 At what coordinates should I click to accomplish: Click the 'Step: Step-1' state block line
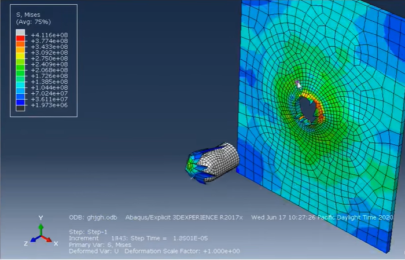[x=88, y=232]
